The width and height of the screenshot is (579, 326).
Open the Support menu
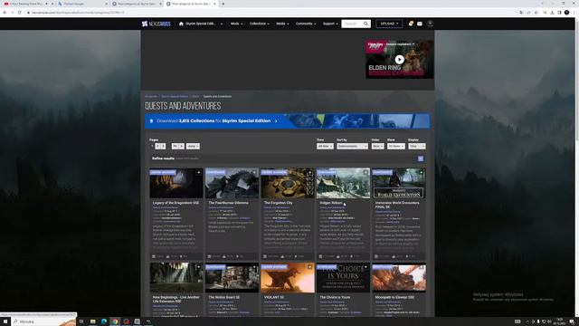[330, 24]
